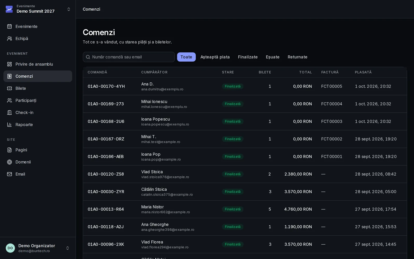Click Comenzi breadcrumb in the top bar
Screen dimensions: 414x259
(92, 9)
